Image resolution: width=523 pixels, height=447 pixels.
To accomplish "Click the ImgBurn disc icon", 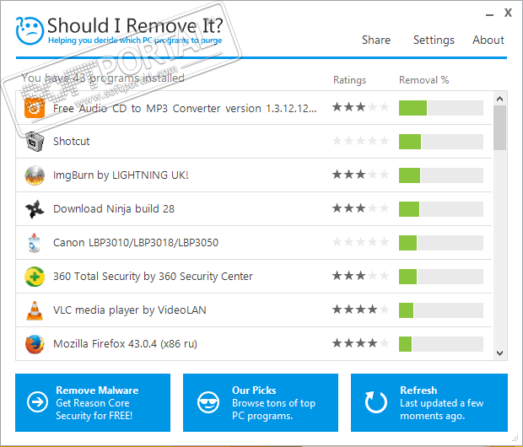I will tap(35, 175).
